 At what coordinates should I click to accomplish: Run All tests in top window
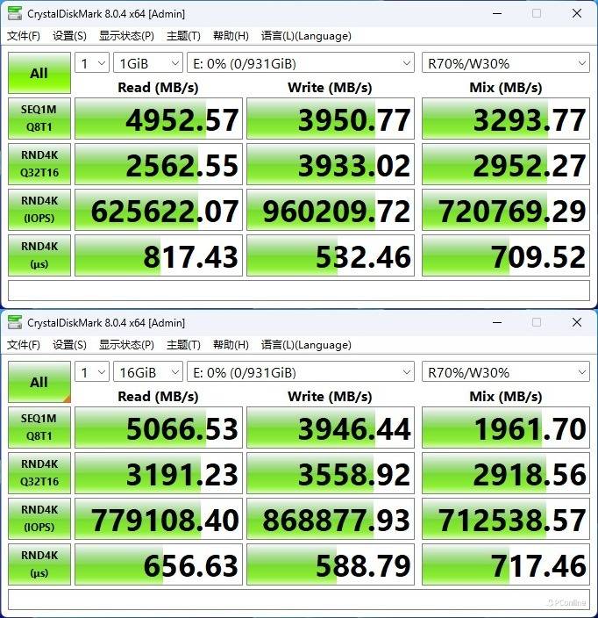coord(39,73)
